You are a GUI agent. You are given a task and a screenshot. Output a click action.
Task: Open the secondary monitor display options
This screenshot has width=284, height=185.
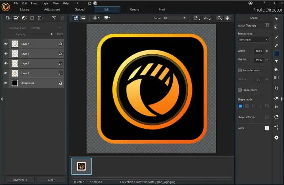click(x=107, y=18)
